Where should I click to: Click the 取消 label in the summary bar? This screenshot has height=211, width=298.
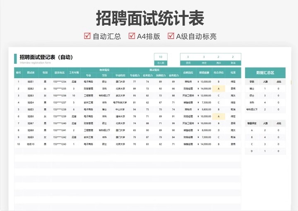click(233, 63)
